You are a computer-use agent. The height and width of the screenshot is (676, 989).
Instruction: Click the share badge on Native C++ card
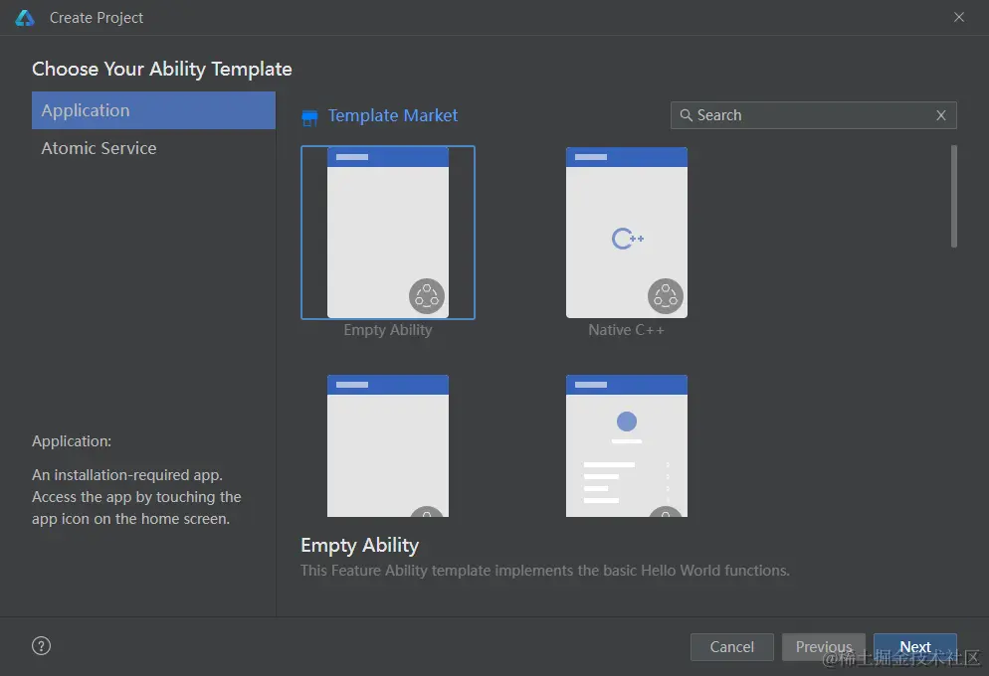[x=666, y=296]
